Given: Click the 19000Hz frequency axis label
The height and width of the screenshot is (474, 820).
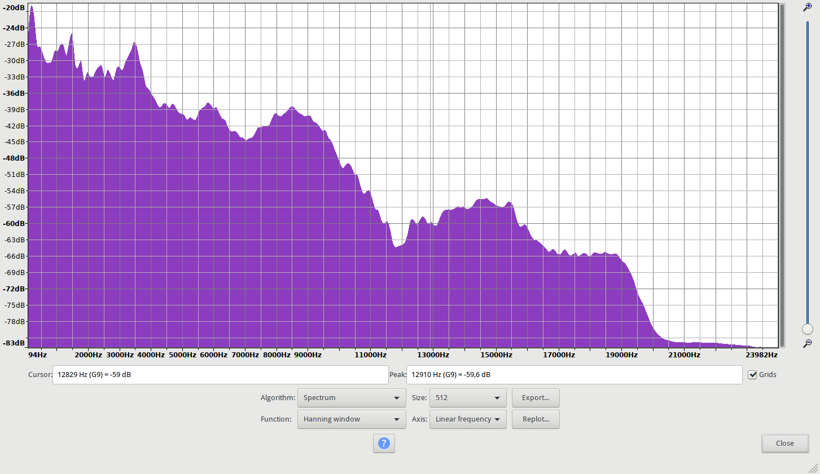Looking at the screenshot, I should click(x=621, y=355).
